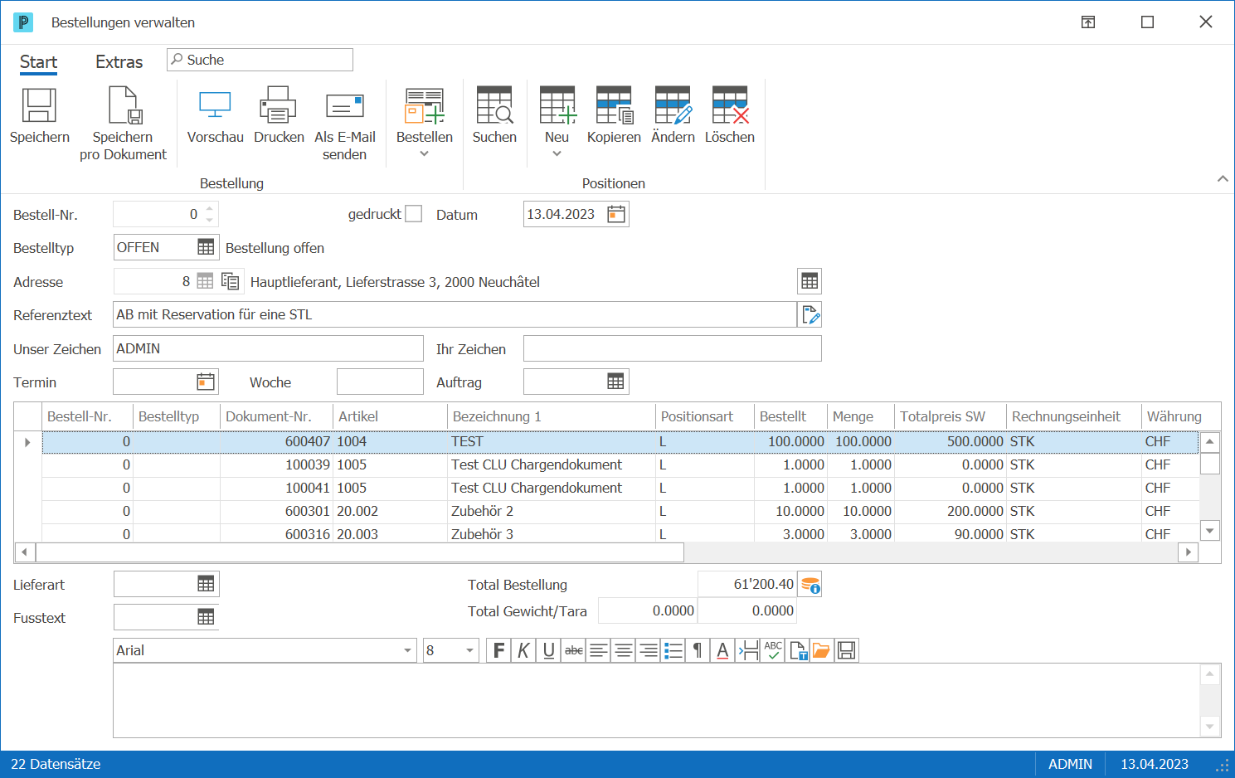
Task: Click the Kopieren position icon
Action: click(x=614, y=106)
